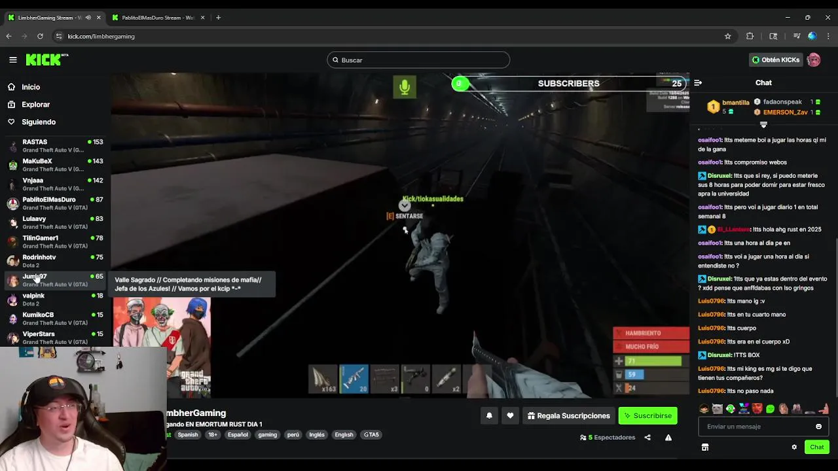Open bmantilla top gifter profile
Viewport: 838px width, 471px height.
click(727, 107)
